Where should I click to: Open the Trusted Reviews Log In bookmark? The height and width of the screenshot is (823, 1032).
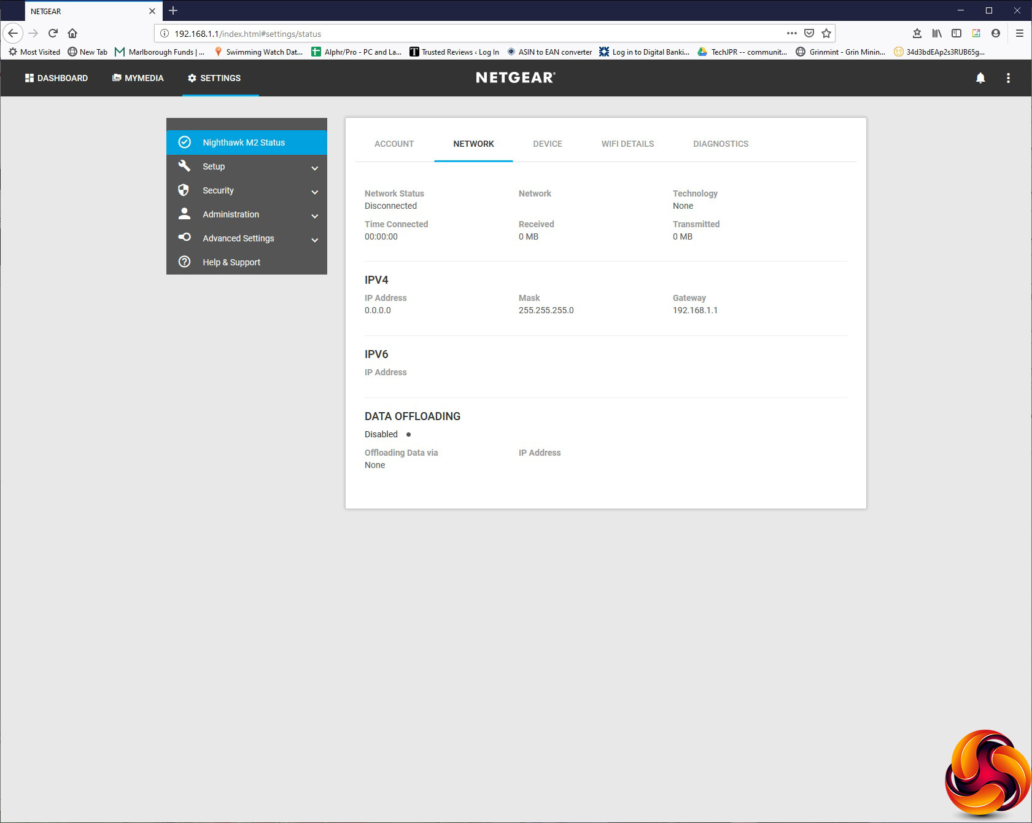454,52
